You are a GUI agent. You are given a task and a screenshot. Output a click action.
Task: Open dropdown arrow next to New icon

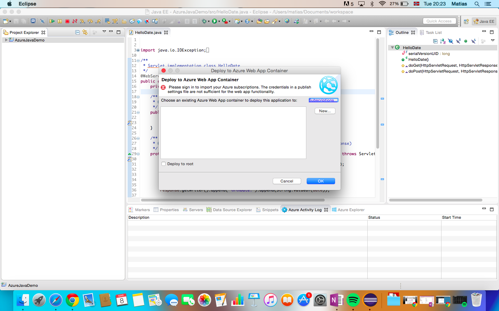[x=10, y=21]
